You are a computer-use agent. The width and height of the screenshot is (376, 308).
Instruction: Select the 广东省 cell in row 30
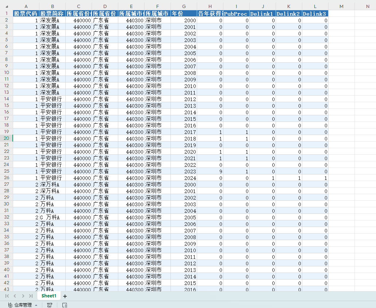105,204
